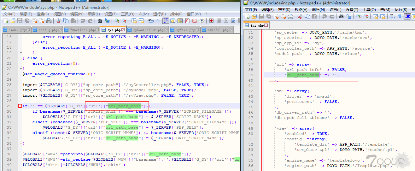The image size is (415, 171).
Task: Toggle show all characters in inc.php window
Action: 400,16
